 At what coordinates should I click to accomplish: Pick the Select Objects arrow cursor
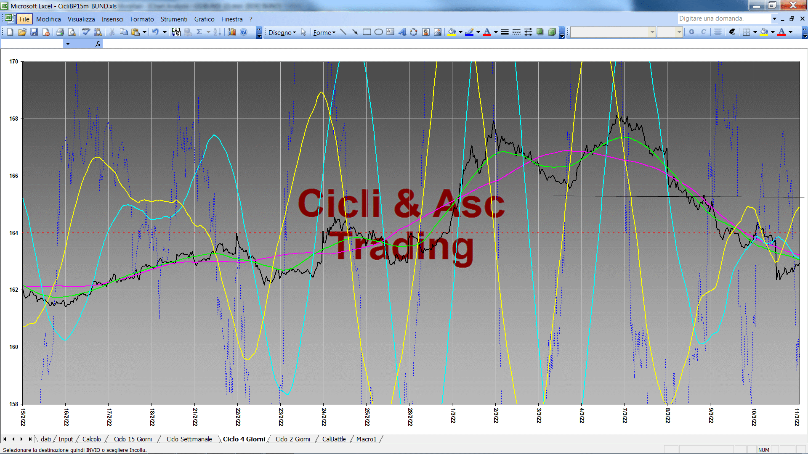(303, 32)
